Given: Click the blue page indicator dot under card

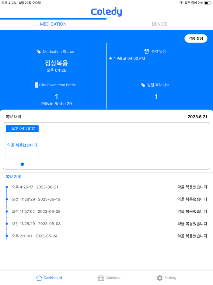Looking at the screenshot, I should click(x=22, y=164).
